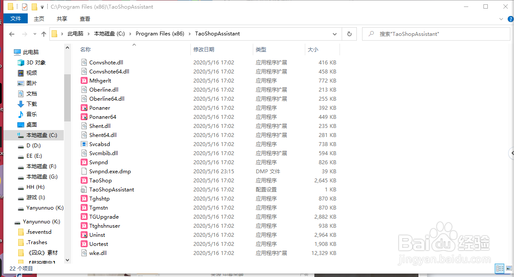This screenshot has height=277, width=519.
Task: Go up one folder level
Action: (x=44, y=34)
